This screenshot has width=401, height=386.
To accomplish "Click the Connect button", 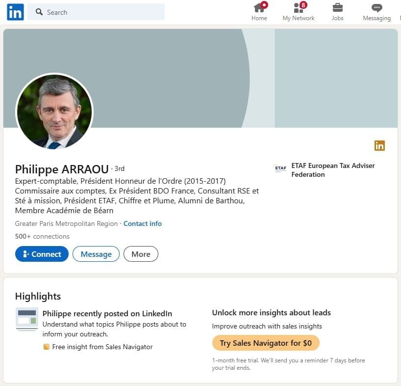I will click(42, 254).
